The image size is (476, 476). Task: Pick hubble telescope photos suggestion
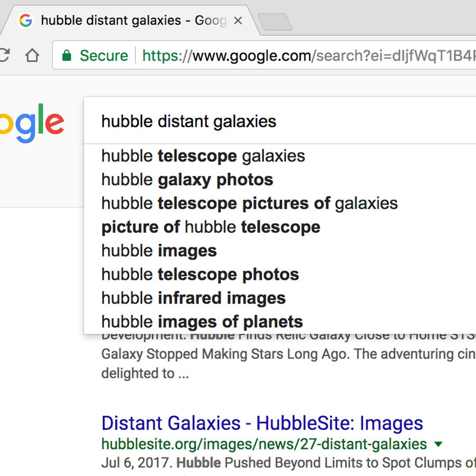pyautogui.click(x=200, y=275)
